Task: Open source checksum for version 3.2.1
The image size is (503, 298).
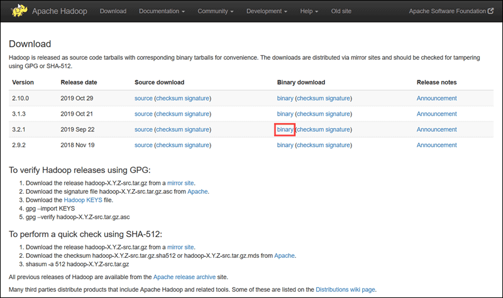Action: (x=169, y=130)
